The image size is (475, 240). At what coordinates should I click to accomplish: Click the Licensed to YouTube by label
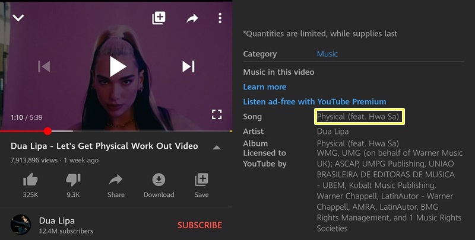pyautogui.click(x=265, y=158)
